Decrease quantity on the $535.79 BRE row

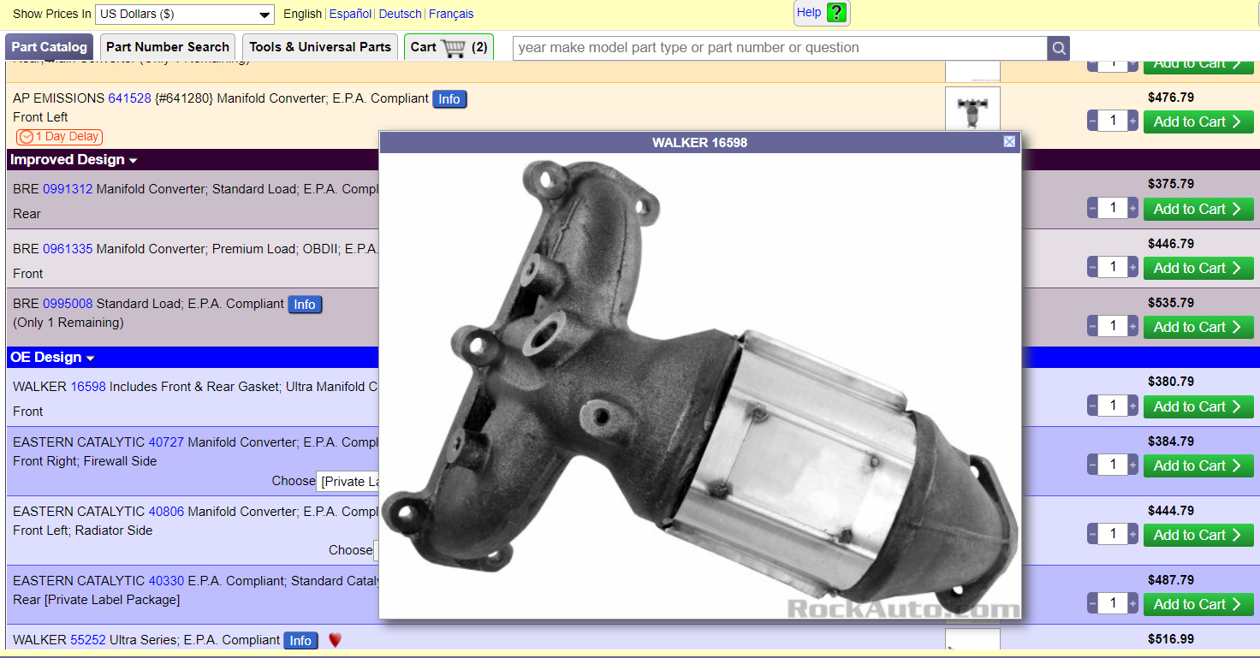coord(1092,327)
